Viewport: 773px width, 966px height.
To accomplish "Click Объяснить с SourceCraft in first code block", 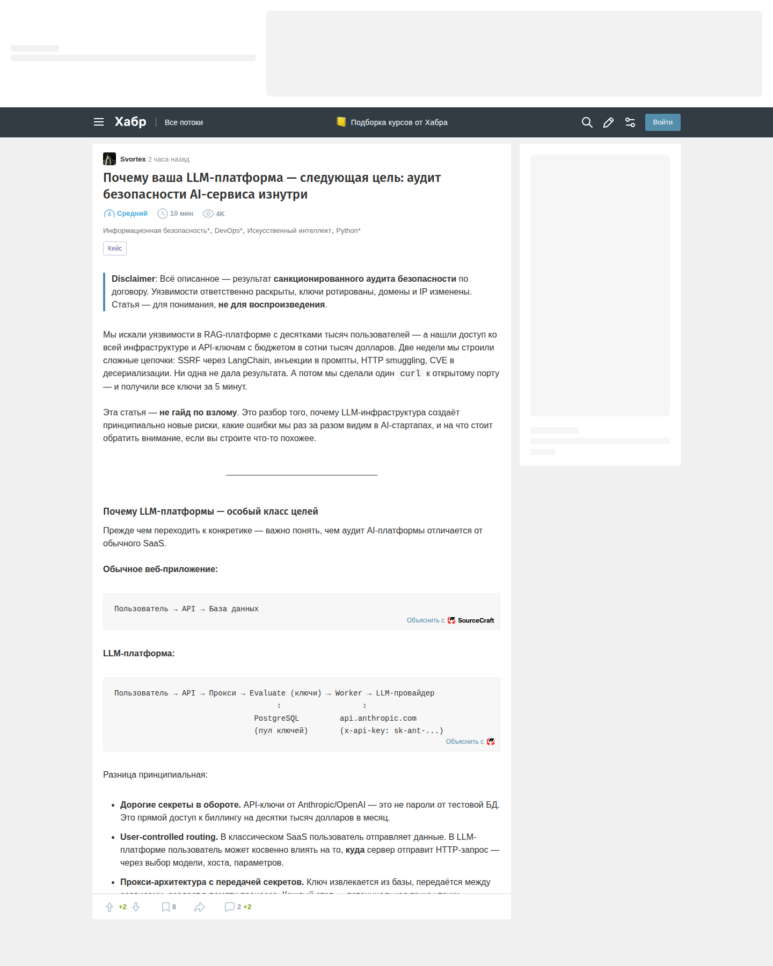I will [450, 620].
